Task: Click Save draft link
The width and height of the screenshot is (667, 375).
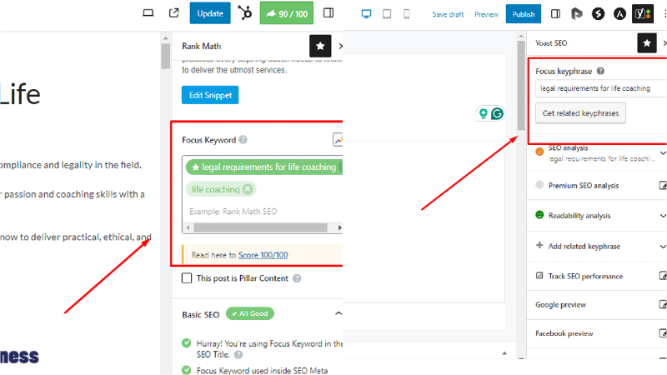Action: [x=448, y=14]
